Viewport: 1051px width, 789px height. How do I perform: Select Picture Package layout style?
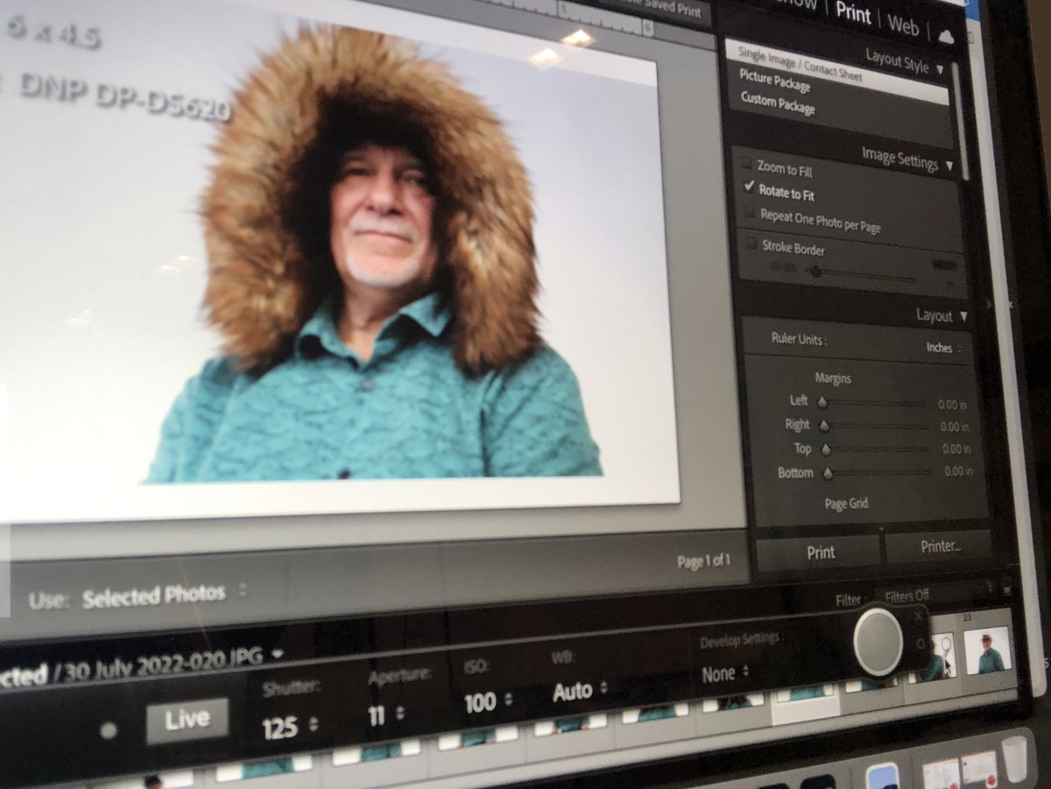[774, 81]
